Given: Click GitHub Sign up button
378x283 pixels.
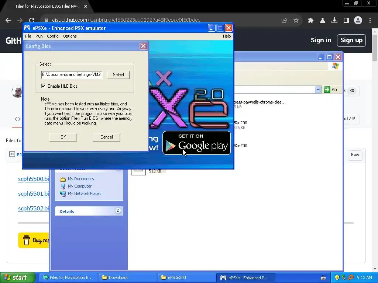Looking at the screenshot, I should [x=351, y=40].
